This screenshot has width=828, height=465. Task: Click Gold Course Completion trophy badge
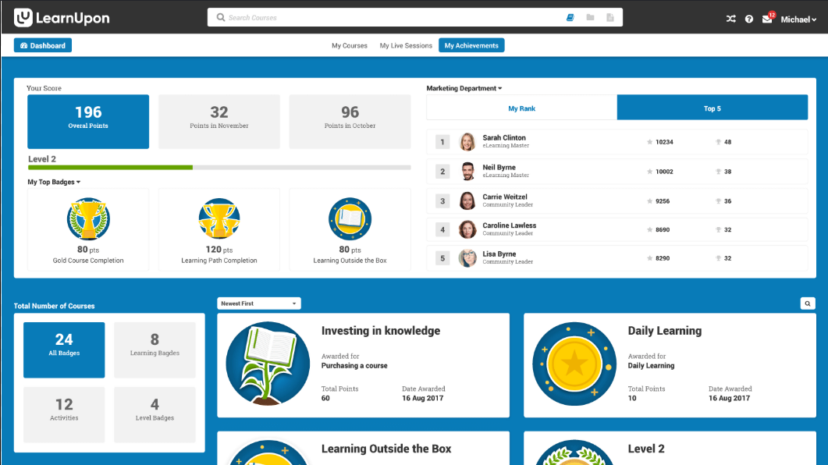tap(88, 219)
